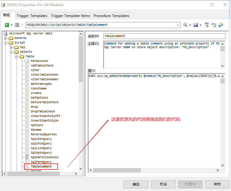This screenshot has width=231, height=191.
Task: Click the Permission item icon
Action: pos(27,61)
